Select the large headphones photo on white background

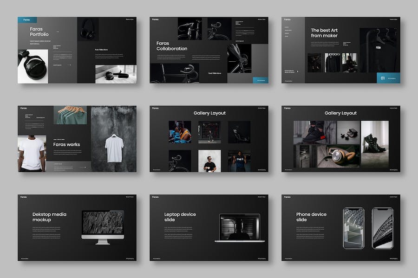pos(33,66)
